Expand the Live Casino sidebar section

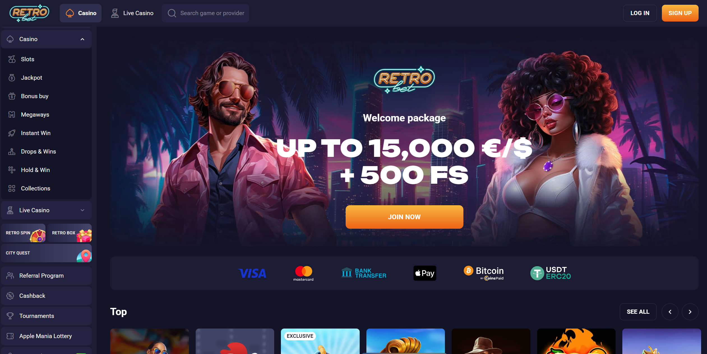click(x=82, y=210)
